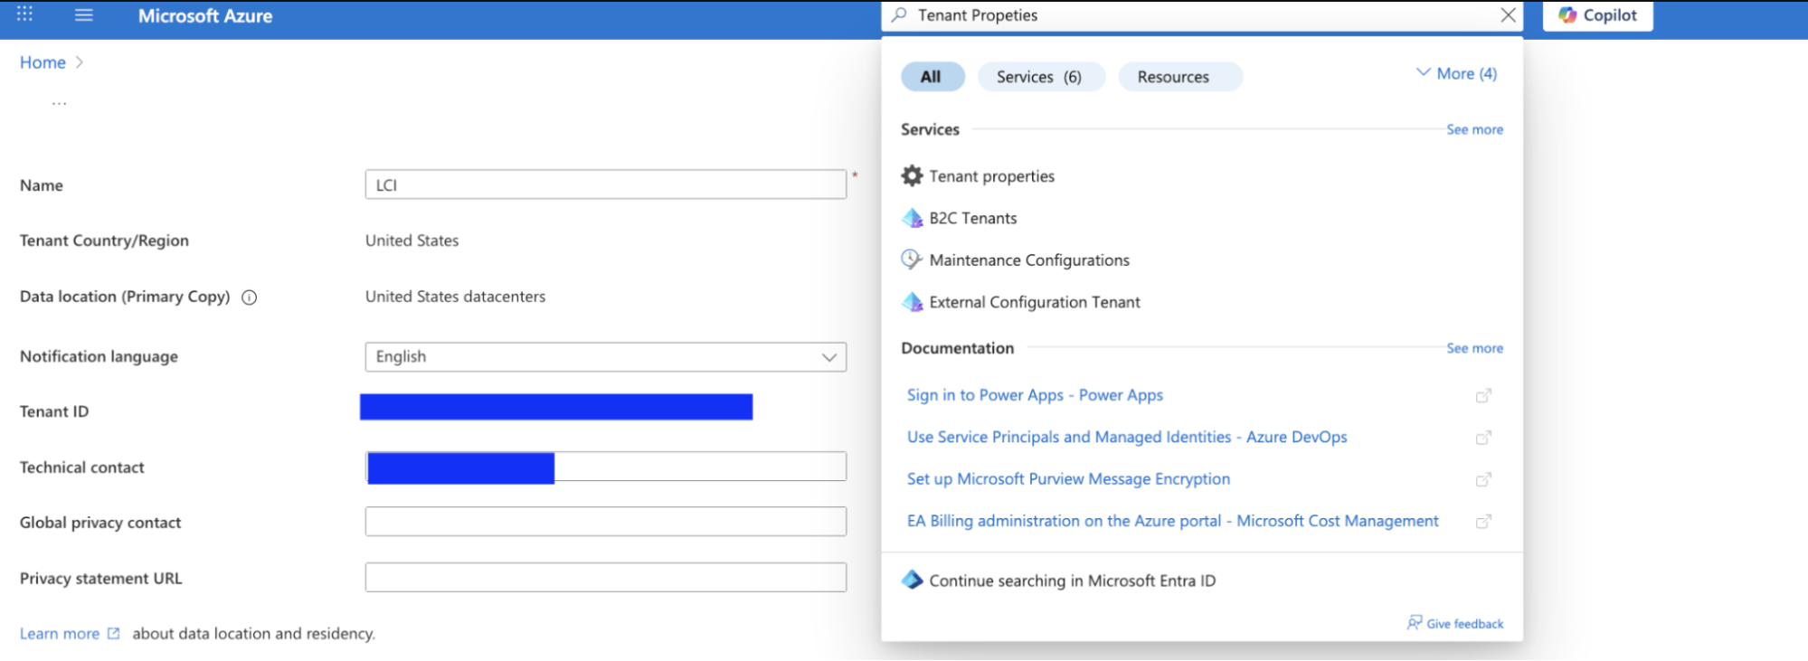Open Tenant properties gear result
The image size is (1808, 661).
pos(990,176)
